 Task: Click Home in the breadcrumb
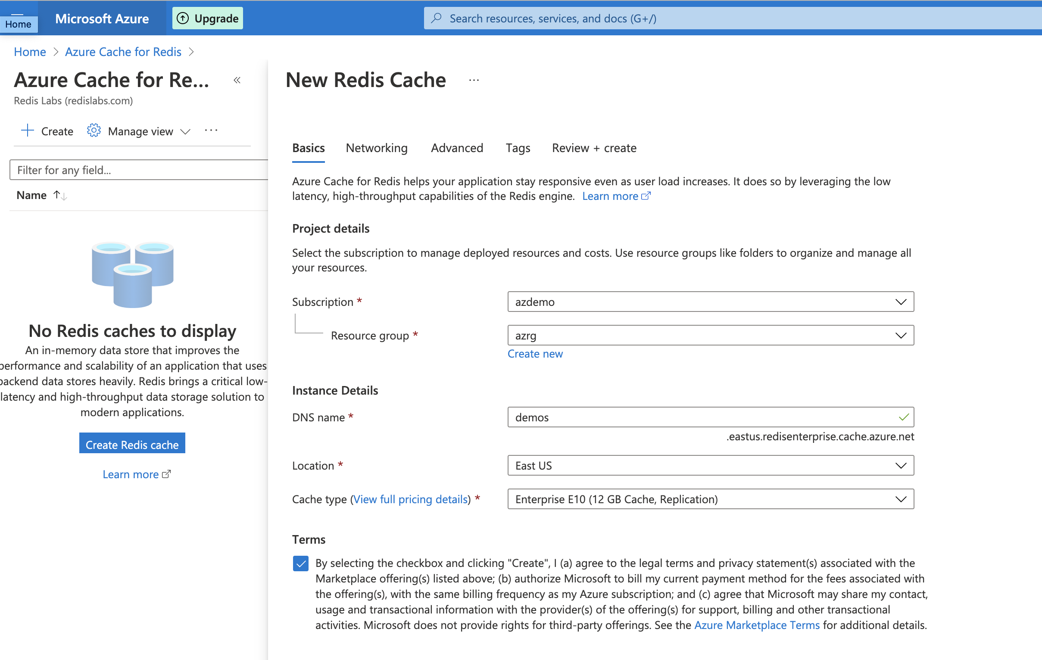[x=30, y=52]
